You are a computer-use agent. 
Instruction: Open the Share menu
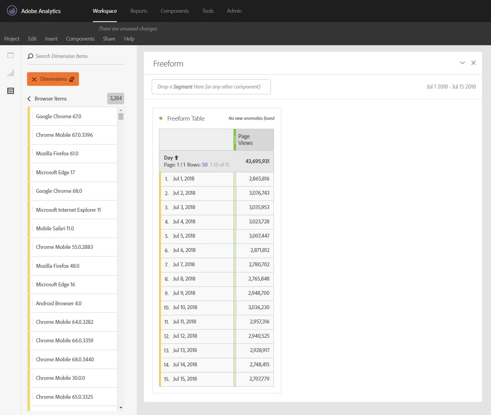[x=109, y=39]
